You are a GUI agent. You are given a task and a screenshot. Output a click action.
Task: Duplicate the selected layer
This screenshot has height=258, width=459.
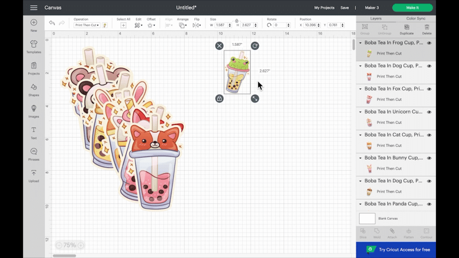[407, 30]
